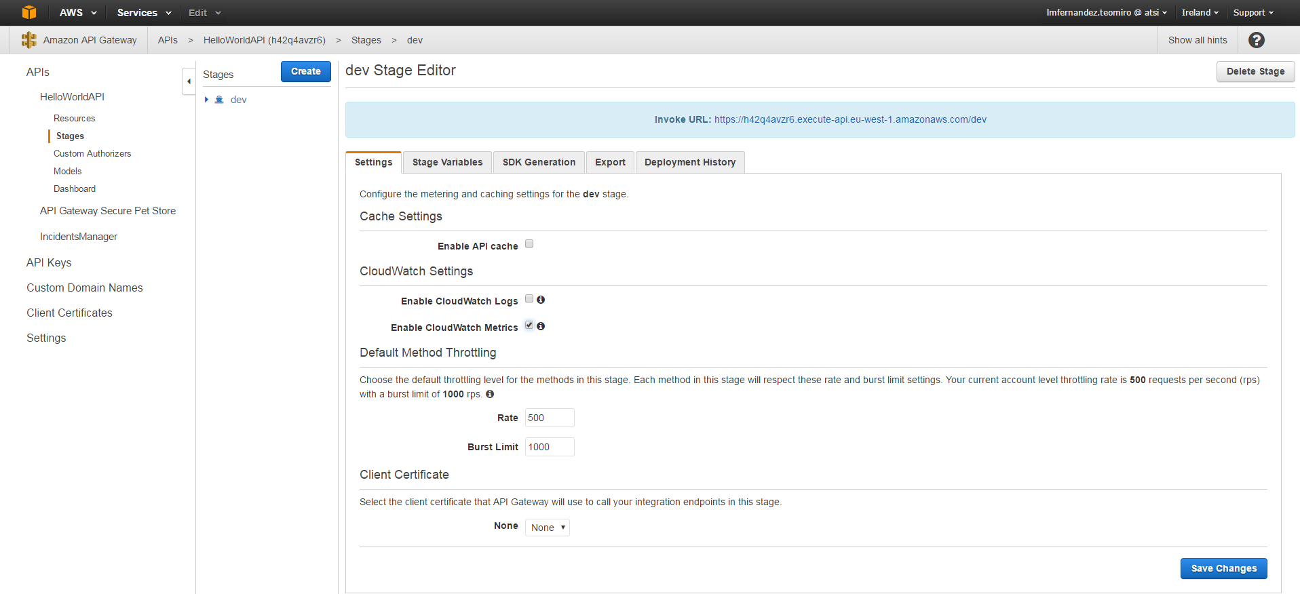Open Custom Authorizers in the sidebar
The width and height of the screenshot is (1300, 594).
point(92,153)
